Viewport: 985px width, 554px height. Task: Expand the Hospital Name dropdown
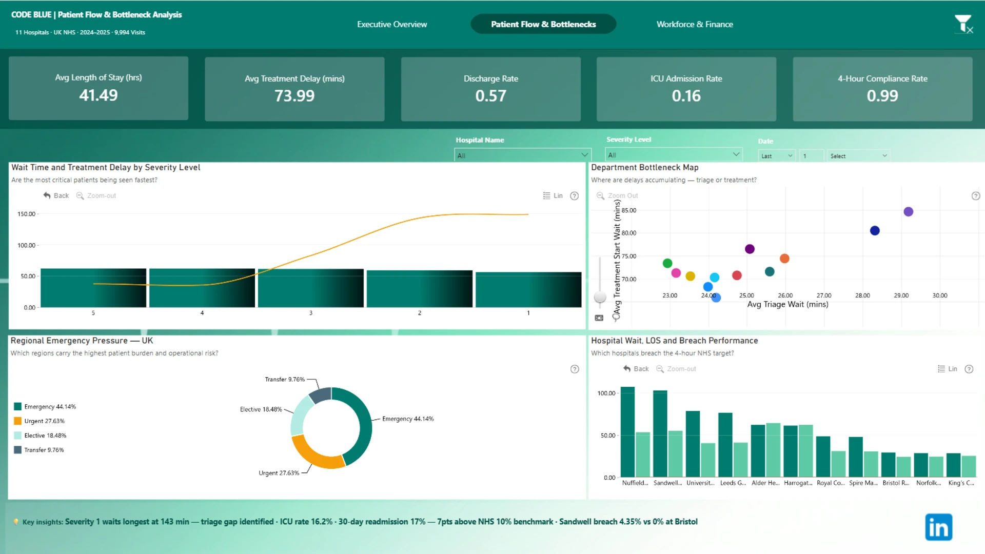click(523, 155)
